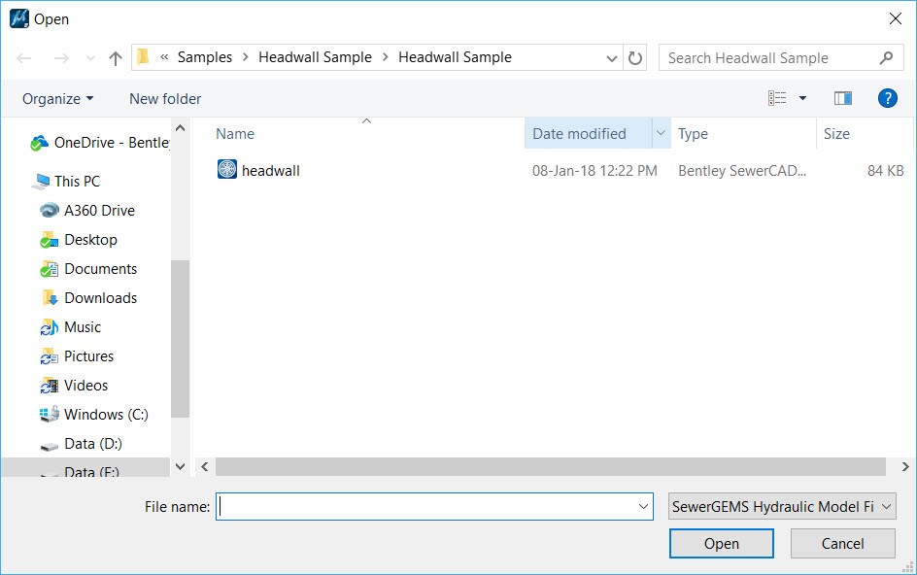The height and width of the screenshot is (575, 917).
Task: Click the headwall file icon
Action: pos(226,170)
